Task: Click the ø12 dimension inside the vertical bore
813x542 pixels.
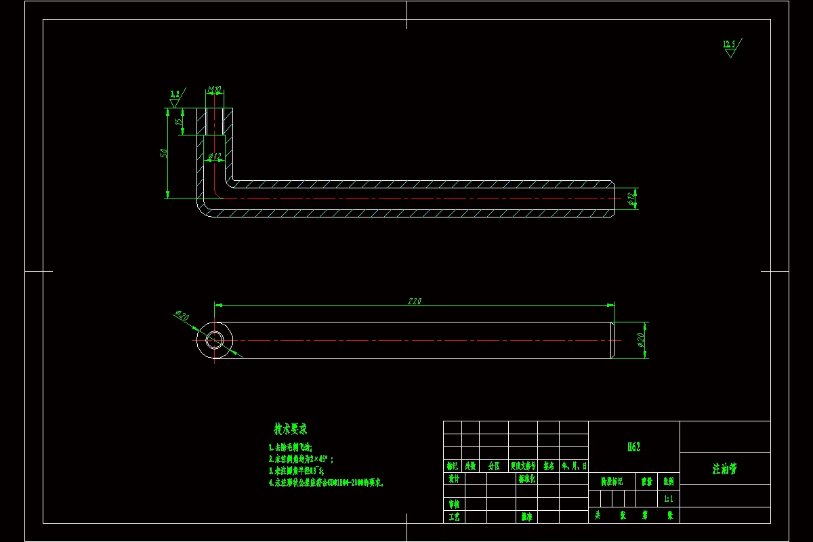Action: point(215,157)
